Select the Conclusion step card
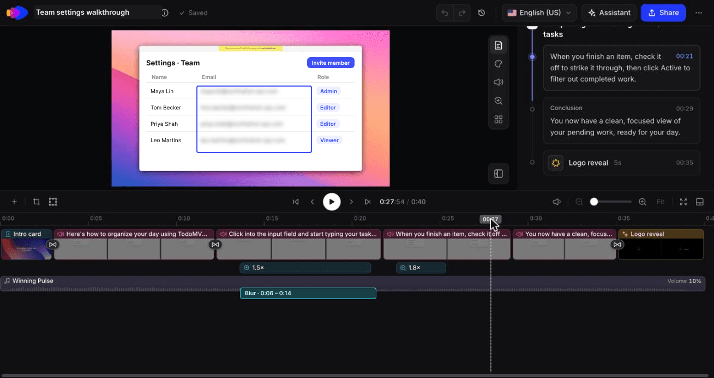The image size is (714, 378). point(621,120)
